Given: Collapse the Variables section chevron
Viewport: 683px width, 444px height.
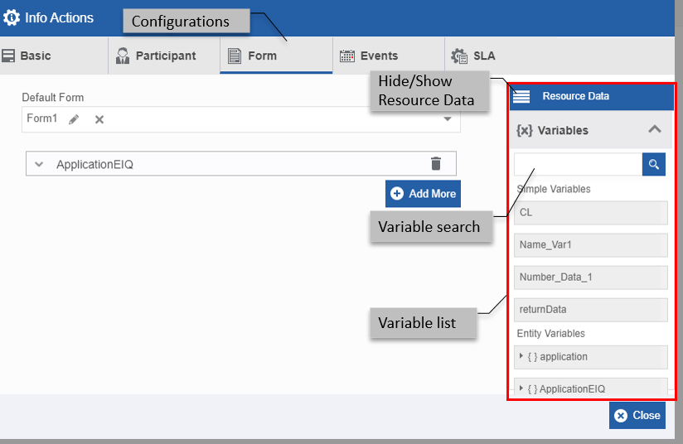Looking at the screenshot, I should 654,129.
